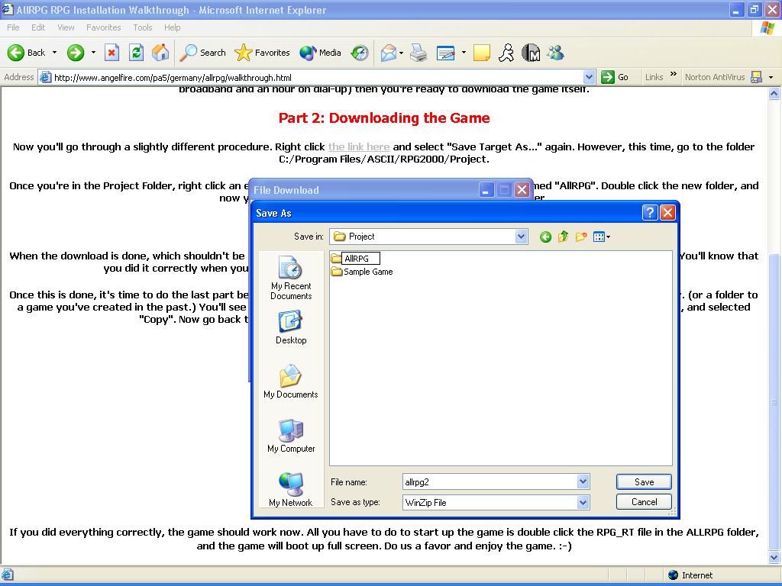The height and width of the screenshot is (586, 782).
Task: Open the Favorites pane via star icon
Action: click(263, 53)
